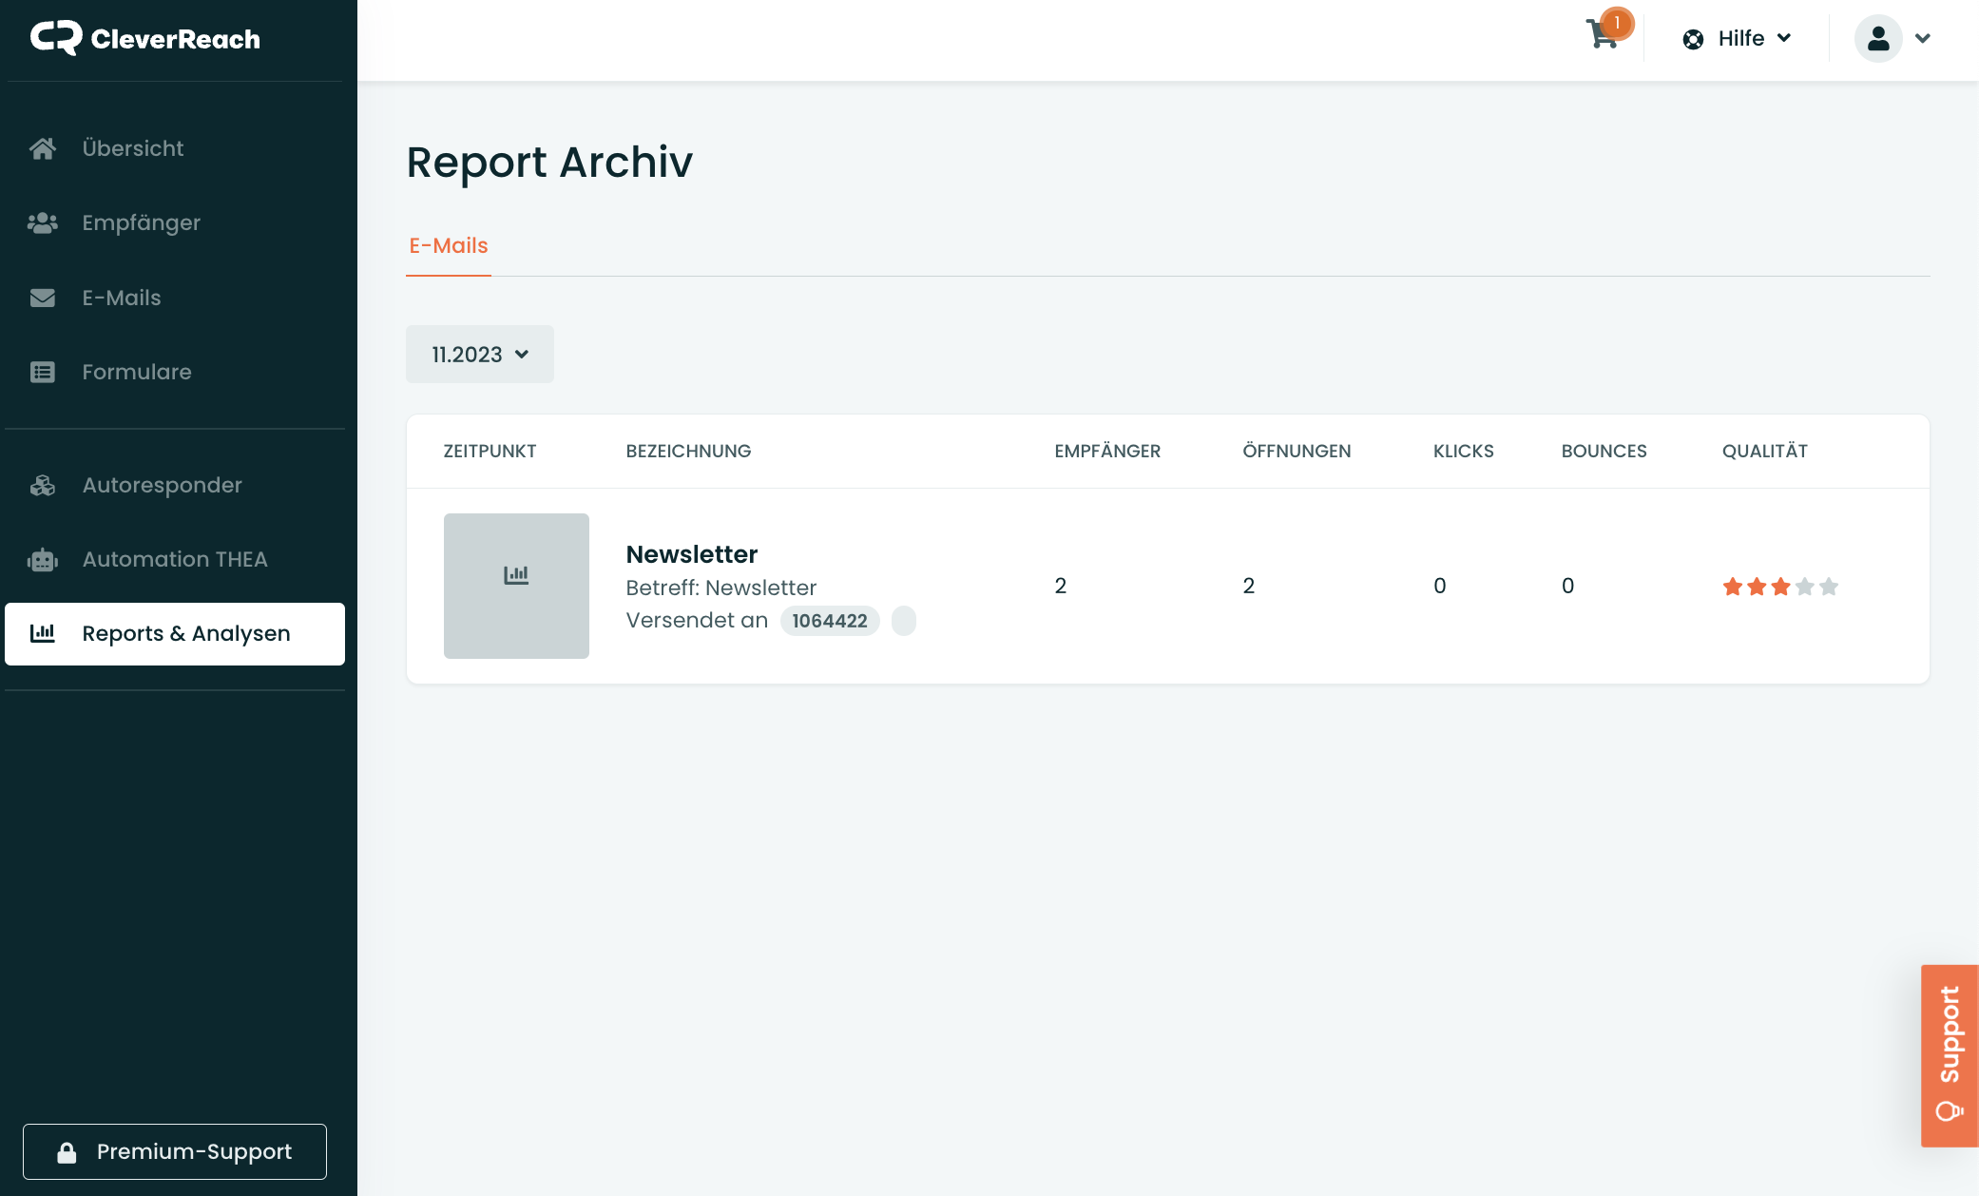Open the Newsletter report link
Viewport: 1979px width, 1196px height.
click(691, 554)
